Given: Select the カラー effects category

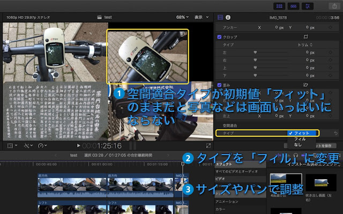Looking at the screenshot, I should pos(240,209).
